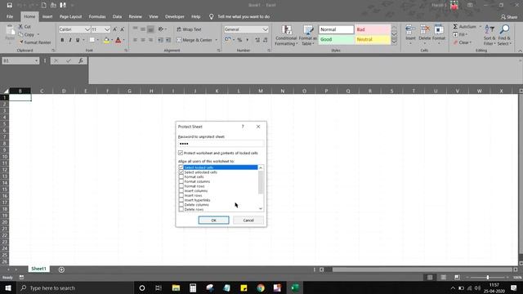Open the font size dropdown
The height and width of the screenshot is (294, 523).
[107, 29]
